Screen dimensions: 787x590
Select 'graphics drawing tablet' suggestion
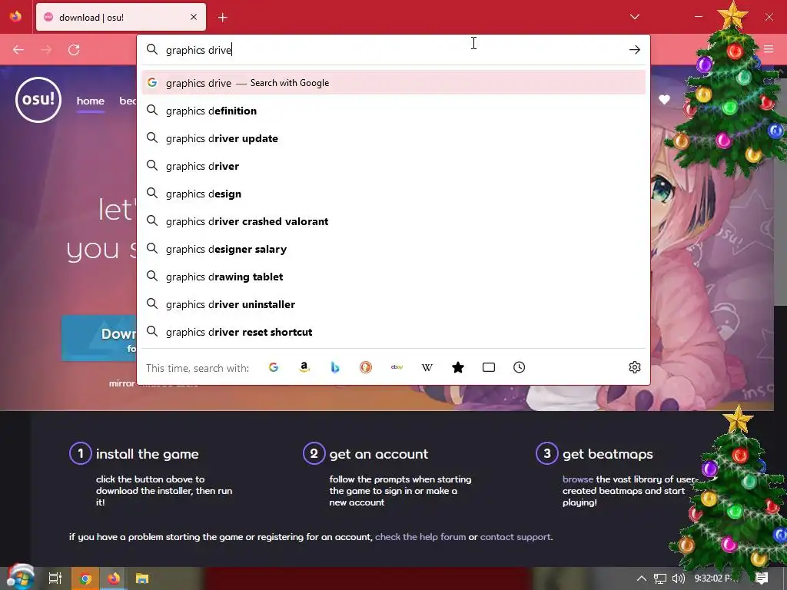(x=393, y=277)
